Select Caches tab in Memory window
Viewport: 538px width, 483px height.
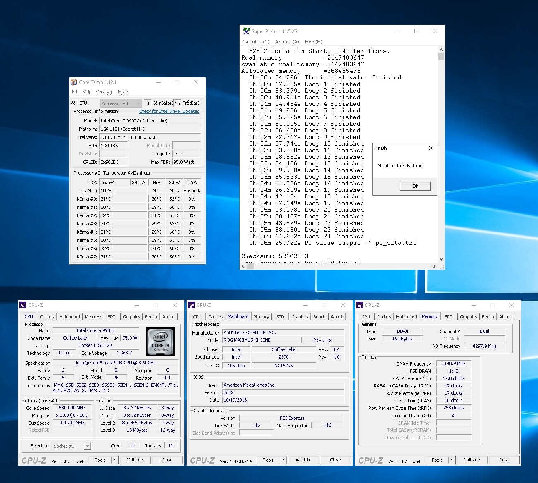[x=384, y=317]
